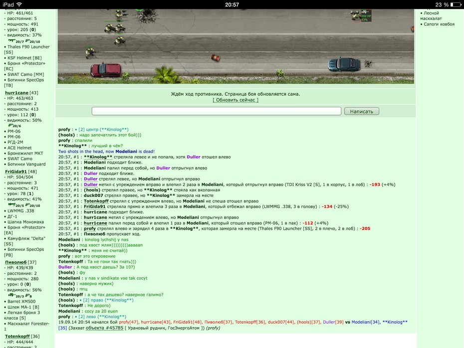
Task: Click Duller[39] in battle start line
Action: coord(333,322)
